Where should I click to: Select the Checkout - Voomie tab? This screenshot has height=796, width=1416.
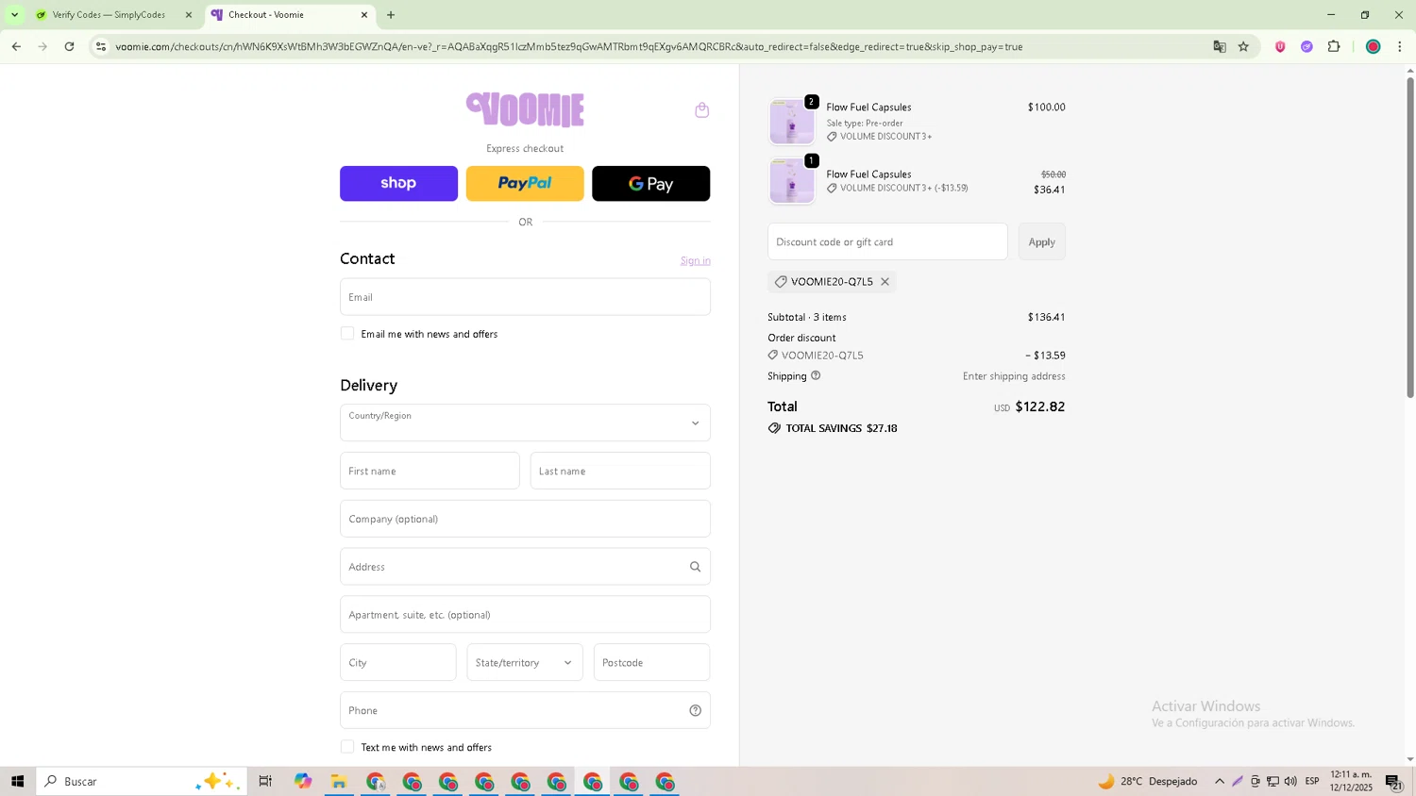pyautogui.click(x=290, y=15)
